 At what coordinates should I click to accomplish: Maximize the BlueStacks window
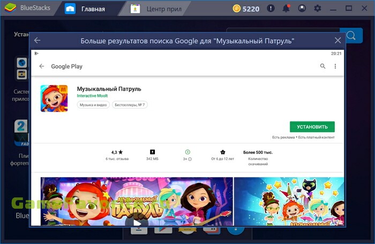[x=349, y=9]
